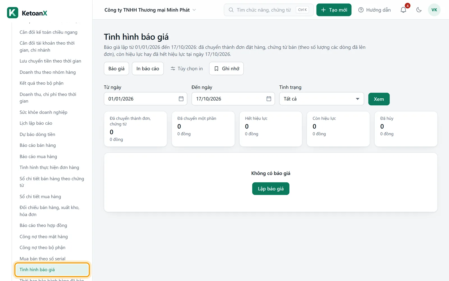Open the VK user avatar menu
This screenshot has height=281, width=449.
point(434,10)
